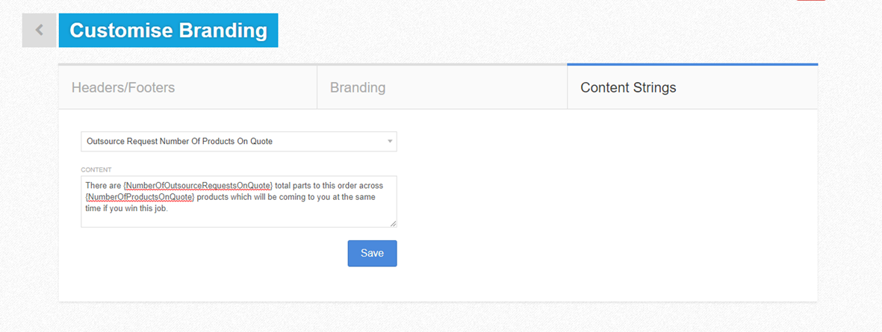882x332 pixels.
Task: Go back using the left chevron icon
Action: point(39,30)
